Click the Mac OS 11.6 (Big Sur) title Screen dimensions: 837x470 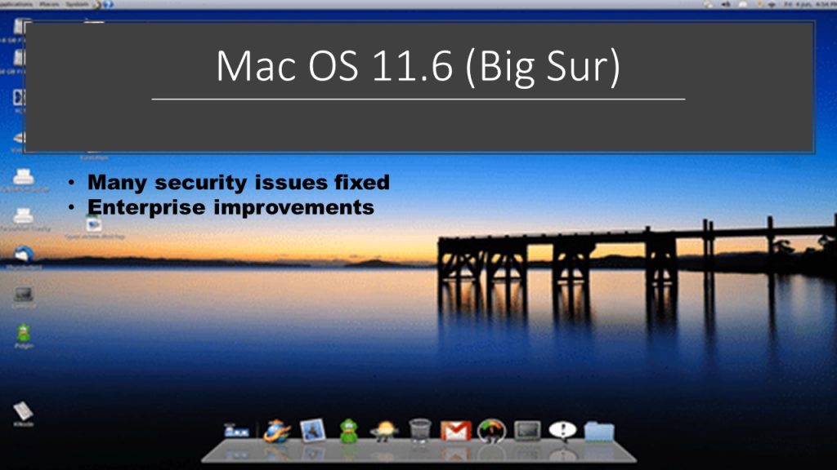point(418,67)
